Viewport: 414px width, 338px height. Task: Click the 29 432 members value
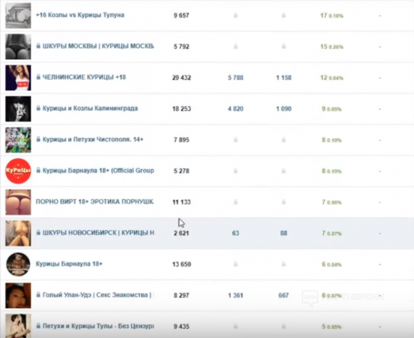pos(182,78)
